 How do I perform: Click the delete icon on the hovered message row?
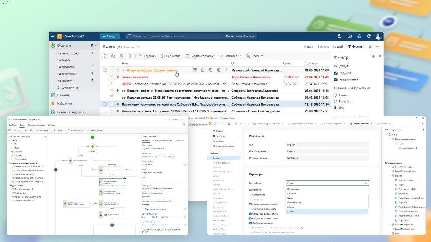point(218,70)
